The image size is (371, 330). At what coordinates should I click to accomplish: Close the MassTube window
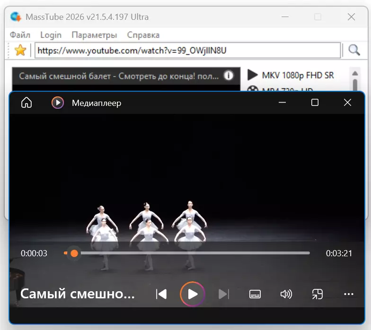click(x=351, y=17)
